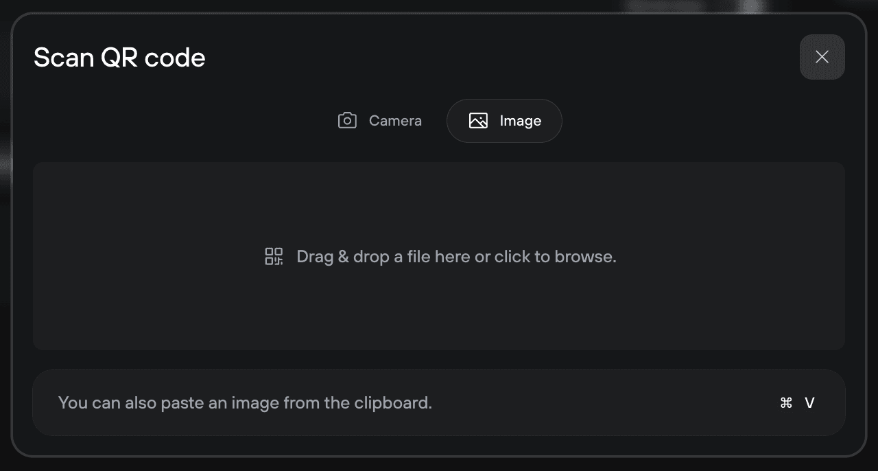Click the QR code icon in the drop zone
878x471 pixels.
click(274, 257)
